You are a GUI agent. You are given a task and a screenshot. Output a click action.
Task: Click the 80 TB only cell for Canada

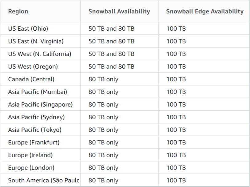pyautogui.click(x=103, y=79)
